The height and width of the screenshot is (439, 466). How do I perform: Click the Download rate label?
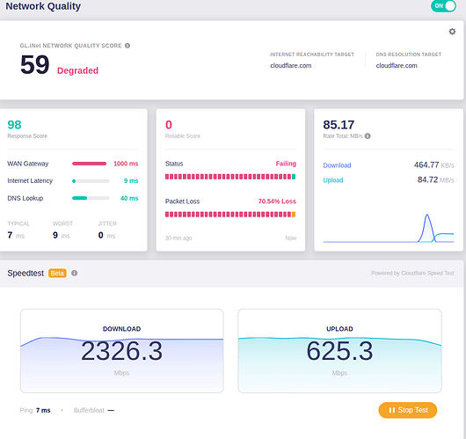tap(337, 165)
